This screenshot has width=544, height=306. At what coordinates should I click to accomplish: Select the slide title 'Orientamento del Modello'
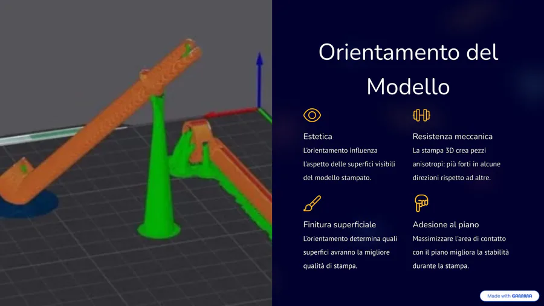tap(408, 69)
